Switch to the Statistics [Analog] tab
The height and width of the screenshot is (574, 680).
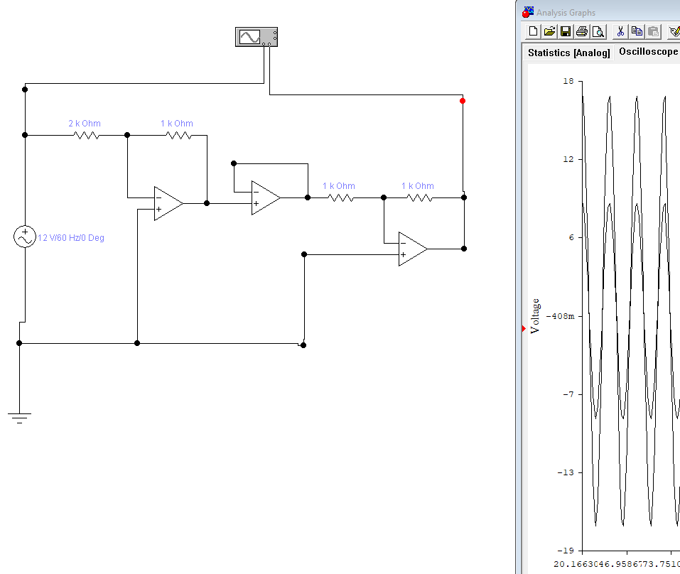[568, 53]
